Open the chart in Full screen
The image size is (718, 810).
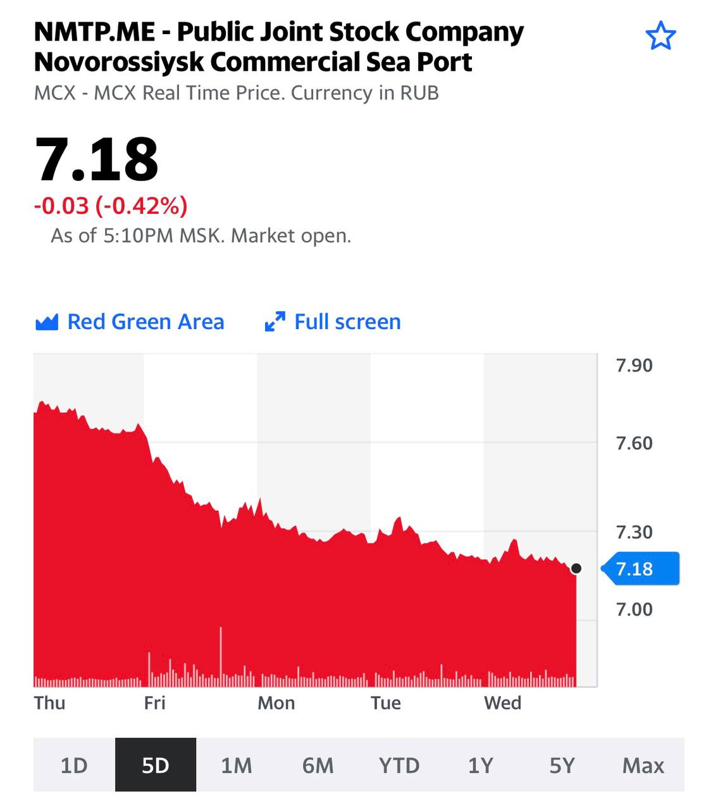pos(347,322)
